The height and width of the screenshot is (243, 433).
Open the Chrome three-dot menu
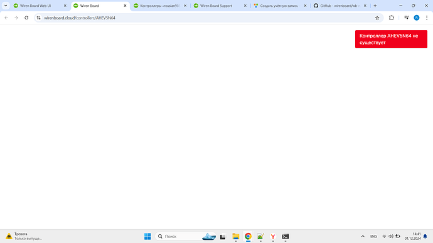click(x=427, y=18)
